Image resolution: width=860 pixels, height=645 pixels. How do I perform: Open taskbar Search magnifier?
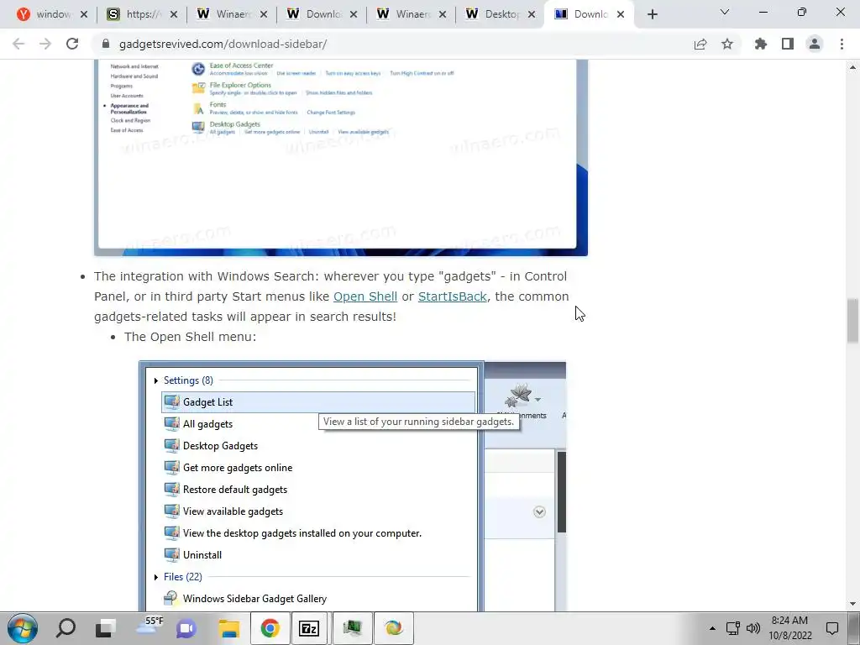pos(66,628)
